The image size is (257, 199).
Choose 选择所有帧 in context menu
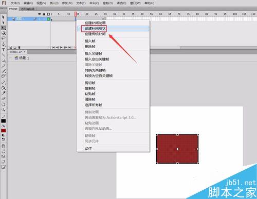coord(113,105)
